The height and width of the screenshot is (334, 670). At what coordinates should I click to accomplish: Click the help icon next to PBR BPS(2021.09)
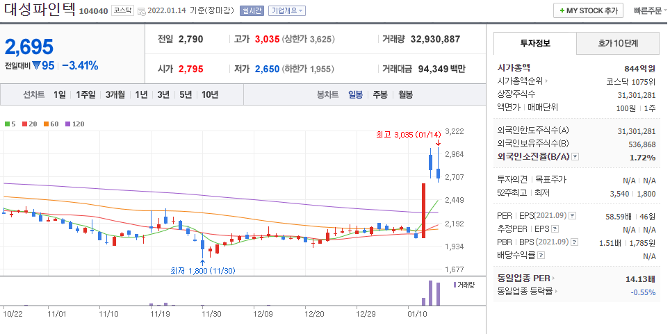575,242
